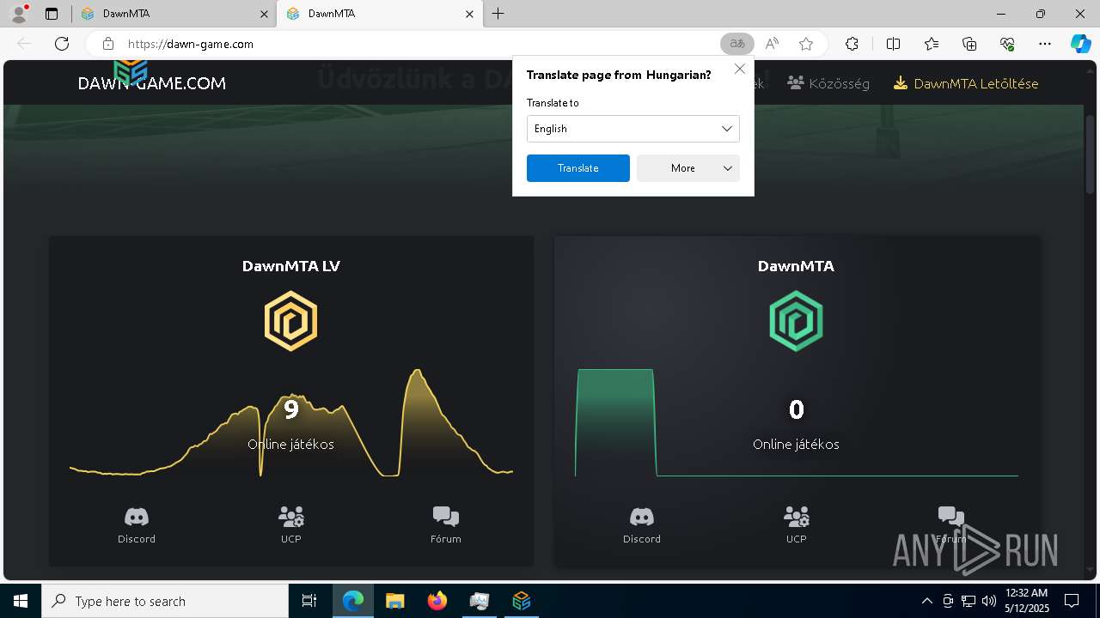Click the DawnMTA LV card title
The image size is (1100, 618).
click(291, 266)
